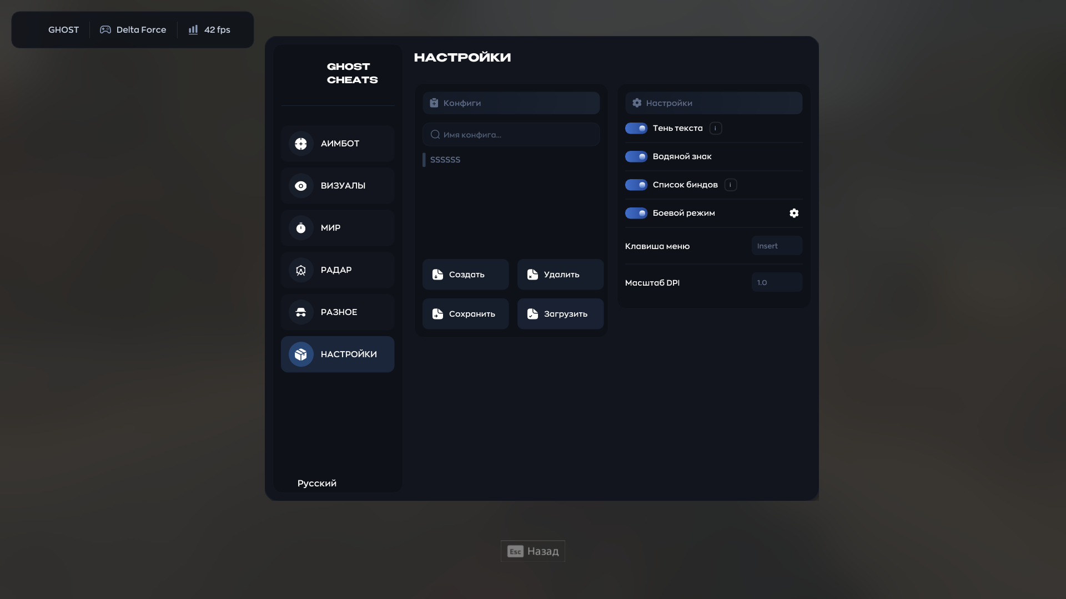1066x599 pixels.
Task: Turn off the Список биндов switch
Action: (636, 185)
